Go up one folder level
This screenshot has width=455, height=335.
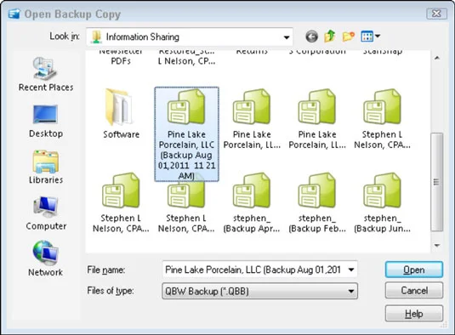tap(330, 37)
